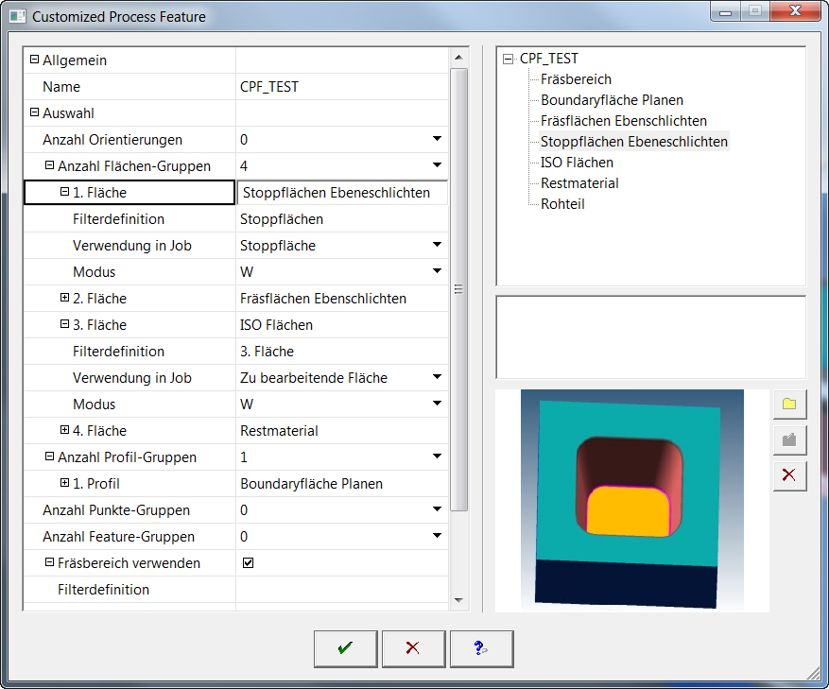Collapse the Allgemein section
Image resolution: width=829 pixels, height=689 pixels.
click(x=35, y=60)
